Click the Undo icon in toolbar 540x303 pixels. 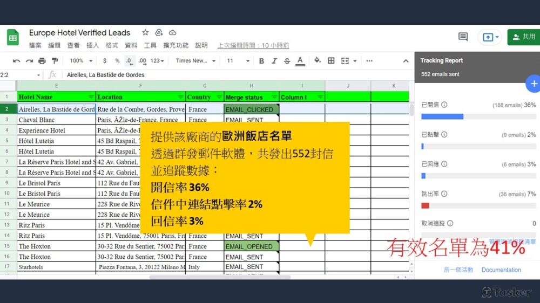click(16, 61)
